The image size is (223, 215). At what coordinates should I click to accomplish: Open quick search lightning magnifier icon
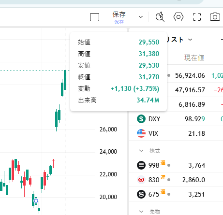[160, 17]
